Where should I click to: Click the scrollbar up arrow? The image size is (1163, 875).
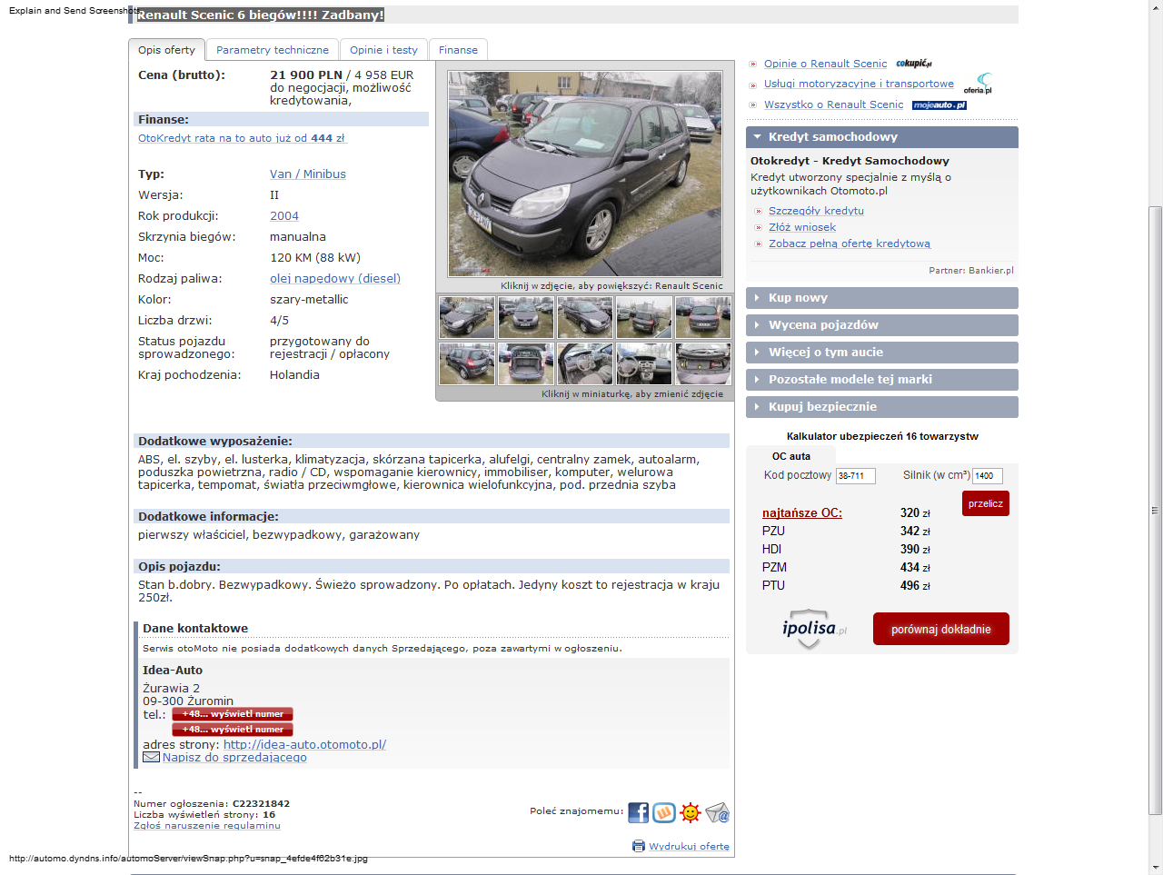1155,7
